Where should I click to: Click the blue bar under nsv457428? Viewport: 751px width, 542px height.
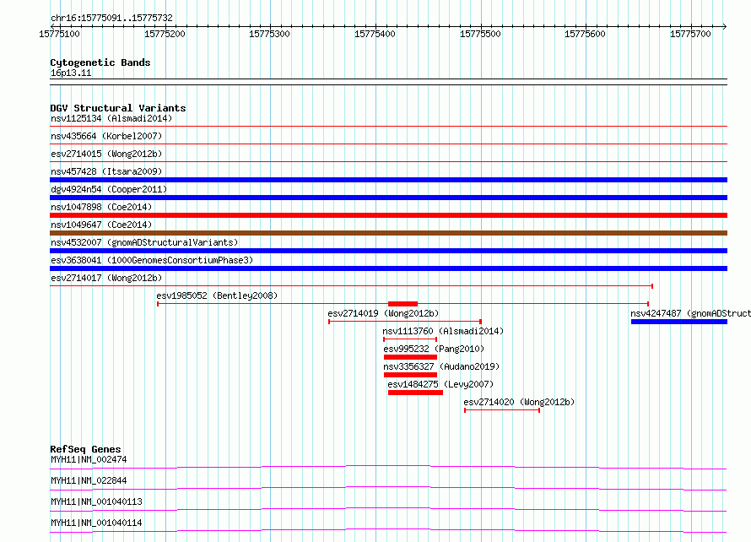(388, 180)
